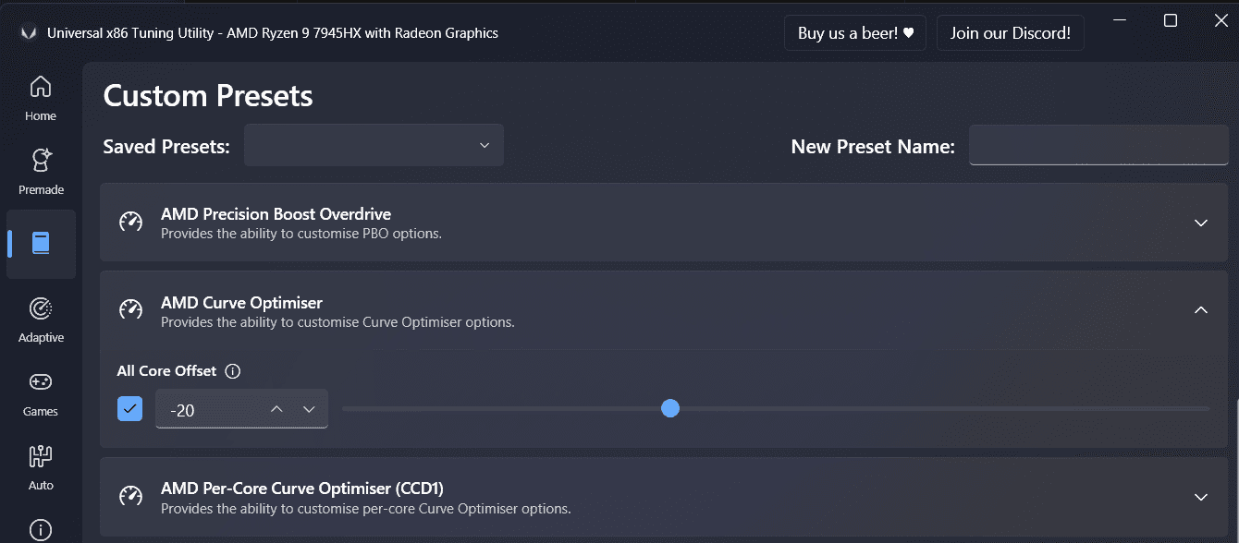
Task: Expand AMD Per-Core Curve Optimiser (CCD1)
Action: (1200, 497)
